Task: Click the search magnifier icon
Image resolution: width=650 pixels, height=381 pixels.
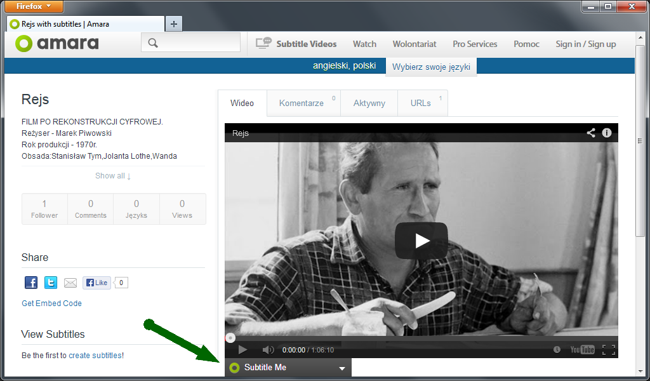Action: (x=153, y=43)
